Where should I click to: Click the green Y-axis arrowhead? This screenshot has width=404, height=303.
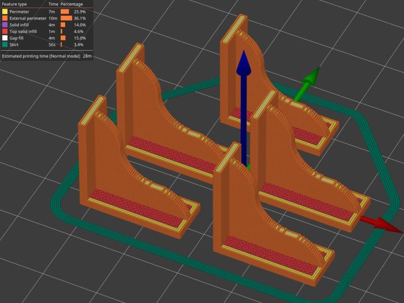(311, 76)
